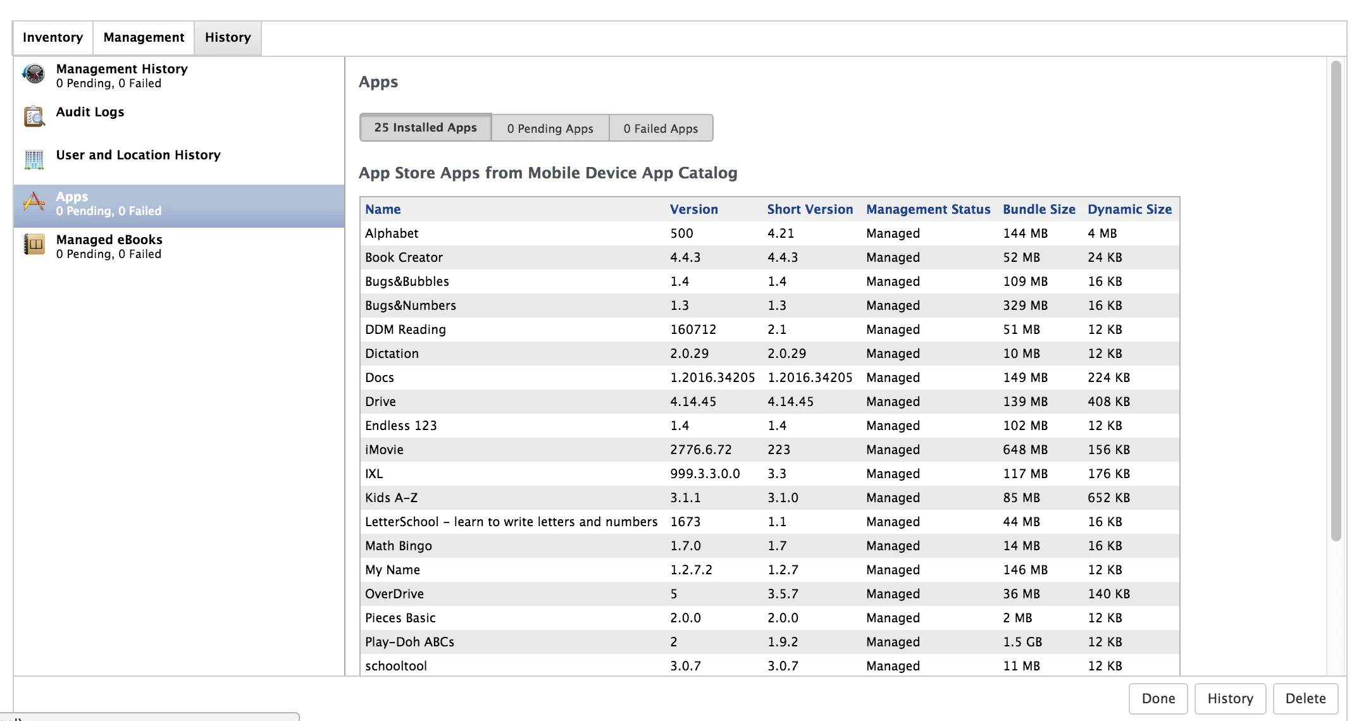Screen dimensions: 1359x721
Task: Click the Apps sidebar icon
Action: click(x=34, y=202)
